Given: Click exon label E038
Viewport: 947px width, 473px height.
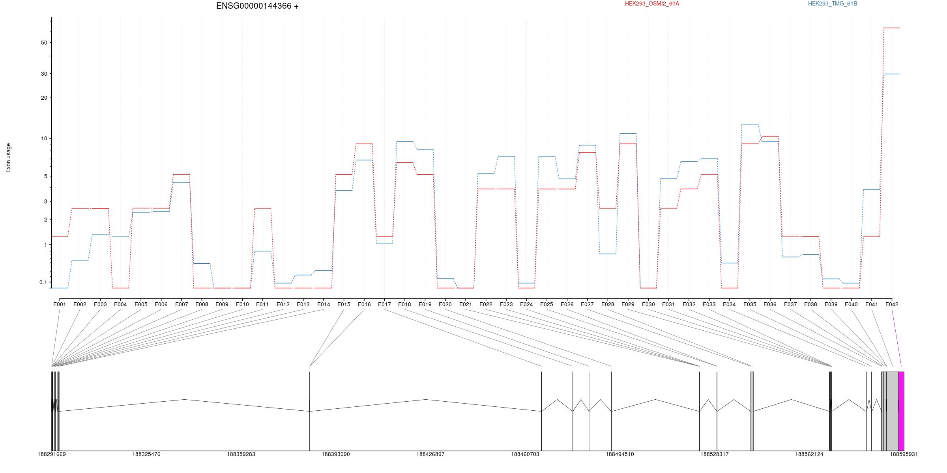Looking at the screenshot, I should click(x=810, y=304).
